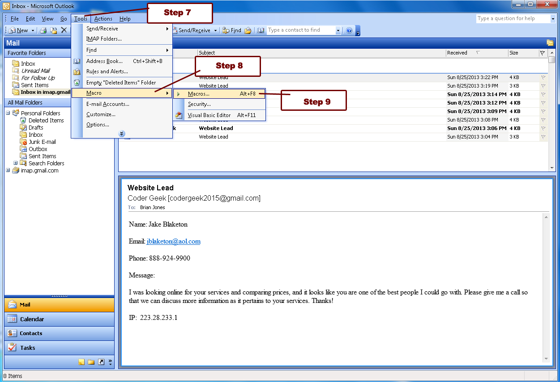The height and width of the screenshot is (382, 560).
Task: Toggle follow-up flag on the 3:22 PM email
Action: (543, 77)
